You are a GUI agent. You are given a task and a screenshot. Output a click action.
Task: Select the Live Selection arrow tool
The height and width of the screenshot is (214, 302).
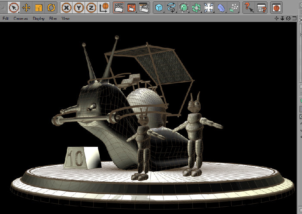coord(14,8)
